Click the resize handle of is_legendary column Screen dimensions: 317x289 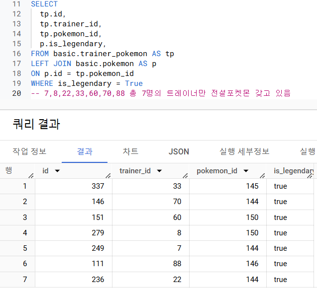click(310, 176)
